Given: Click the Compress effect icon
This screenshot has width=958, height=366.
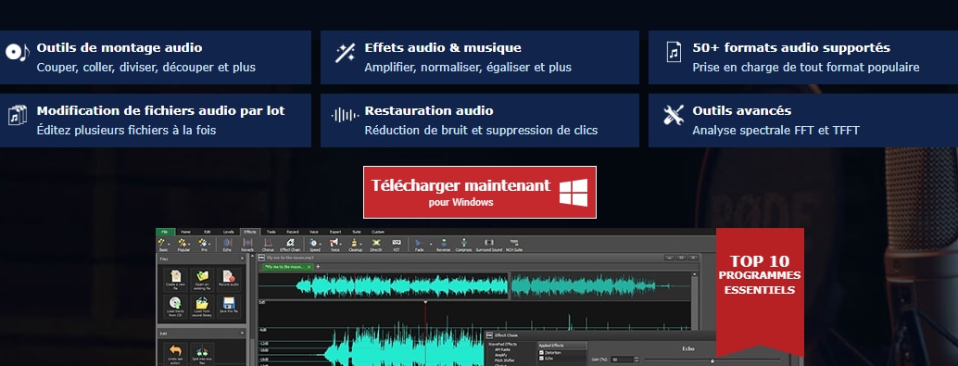Looking at the screenshot, I should (x=464, y=243).
